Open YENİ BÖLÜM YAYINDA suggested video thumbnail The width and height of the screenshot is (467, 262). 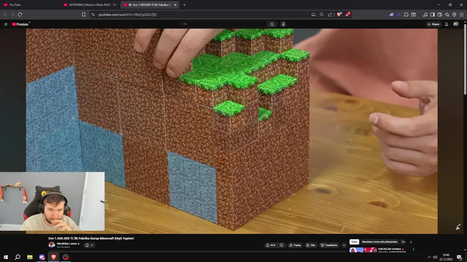363,250
